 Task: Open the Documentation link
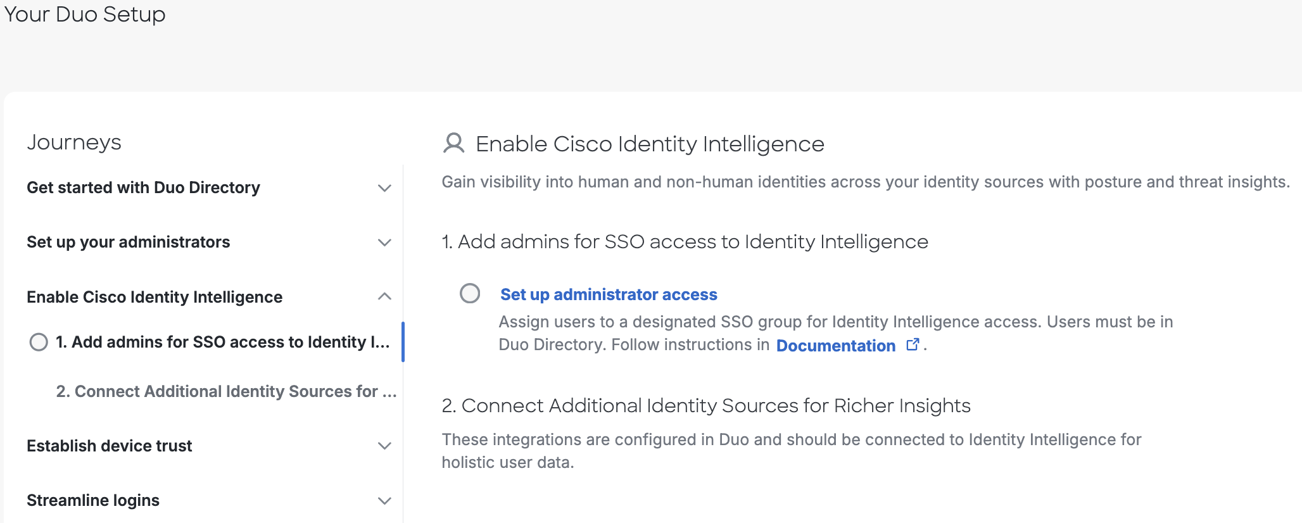(x=835, y=346)
